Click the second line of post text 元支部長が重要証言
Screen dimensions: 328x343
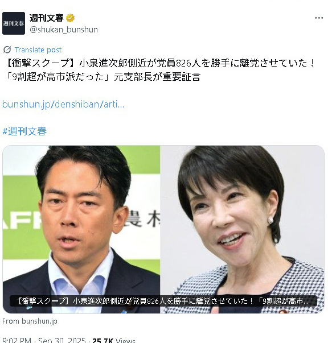(157, 77)
